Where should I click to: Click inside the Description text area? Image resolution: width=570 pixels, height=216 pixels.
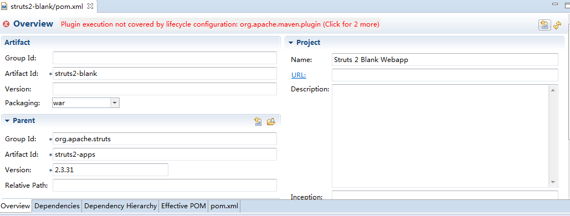[x=440, y=136]
